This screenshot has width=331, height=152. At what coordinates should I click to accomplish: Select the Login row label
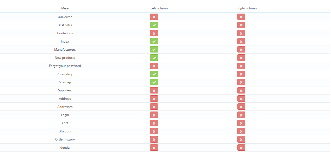65,115
